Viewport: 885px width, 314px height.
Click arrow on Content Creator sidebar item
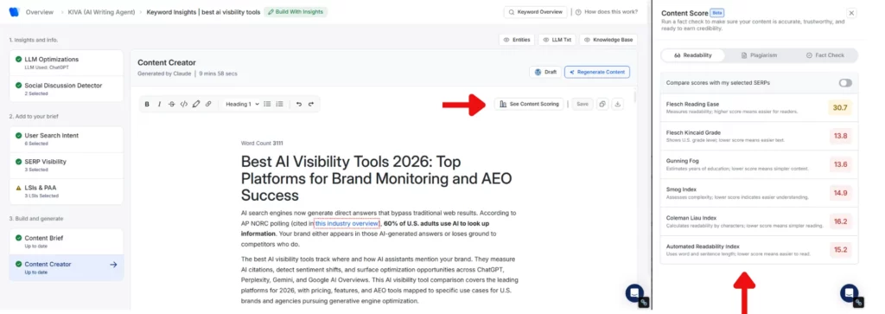point(113,265)
